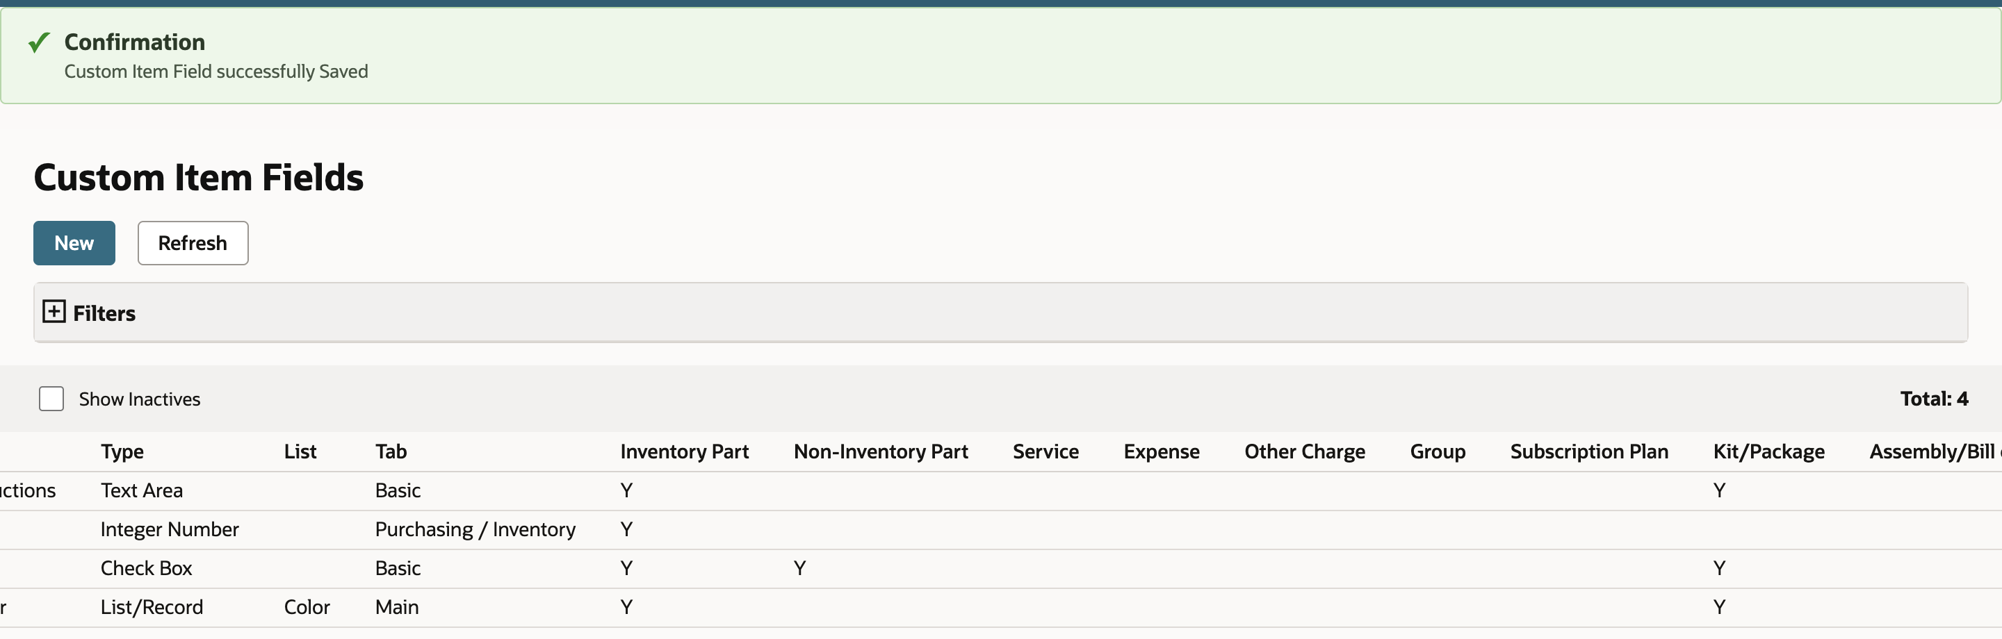The image size is (2002, 639).
Task: Click the green Confirmation checkmark icon
Action: (x=39, y=42)
